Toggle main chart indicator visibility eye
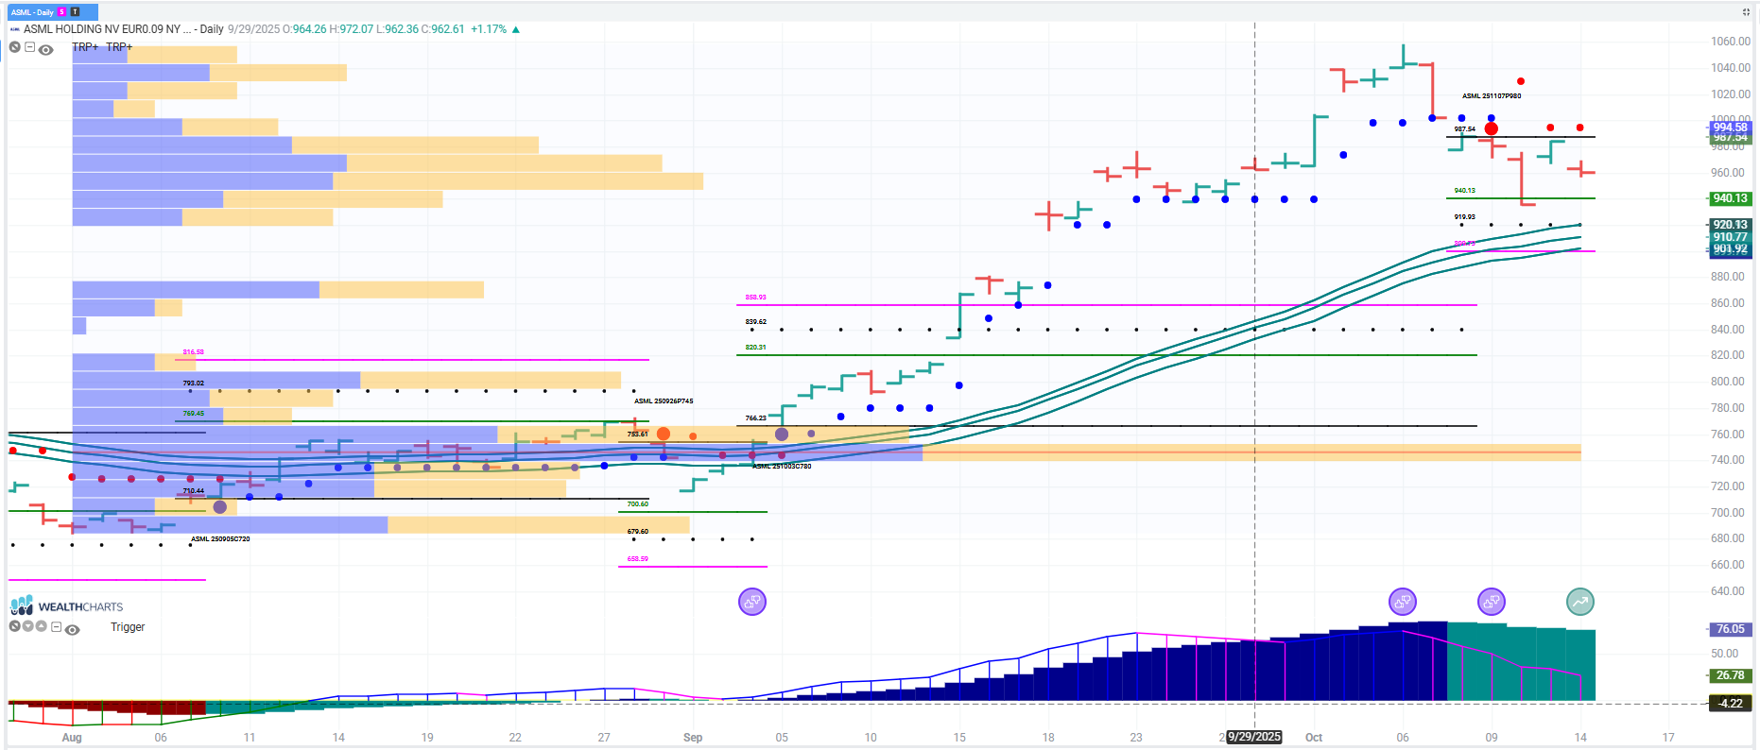1760x750 pixels. pos(45,49)
